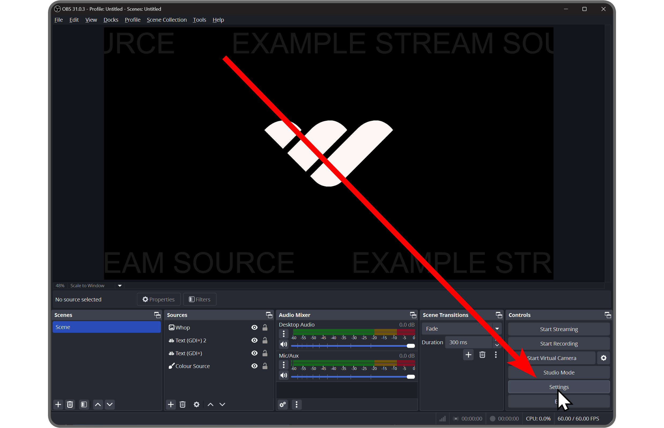
Task: Click Start Recording button
Action: 559,343
